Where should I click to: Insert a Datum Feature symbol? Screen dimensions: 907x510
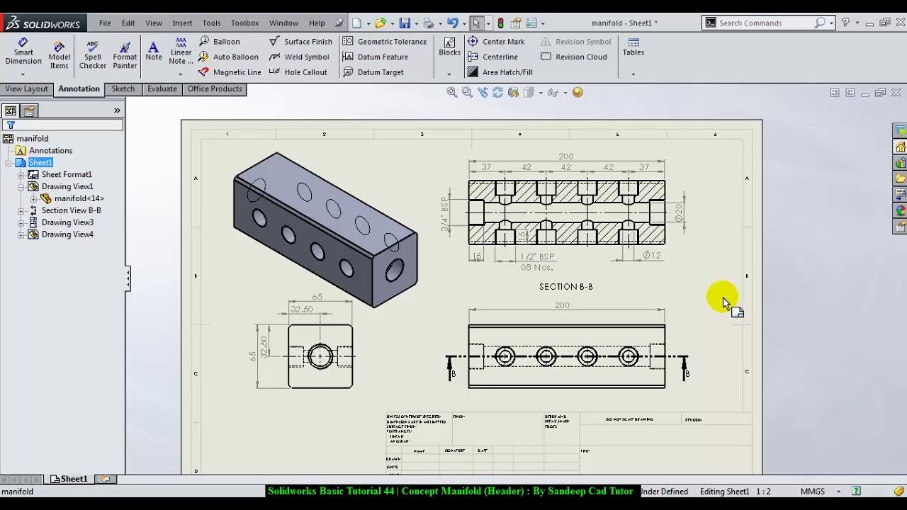click(376, 57)
